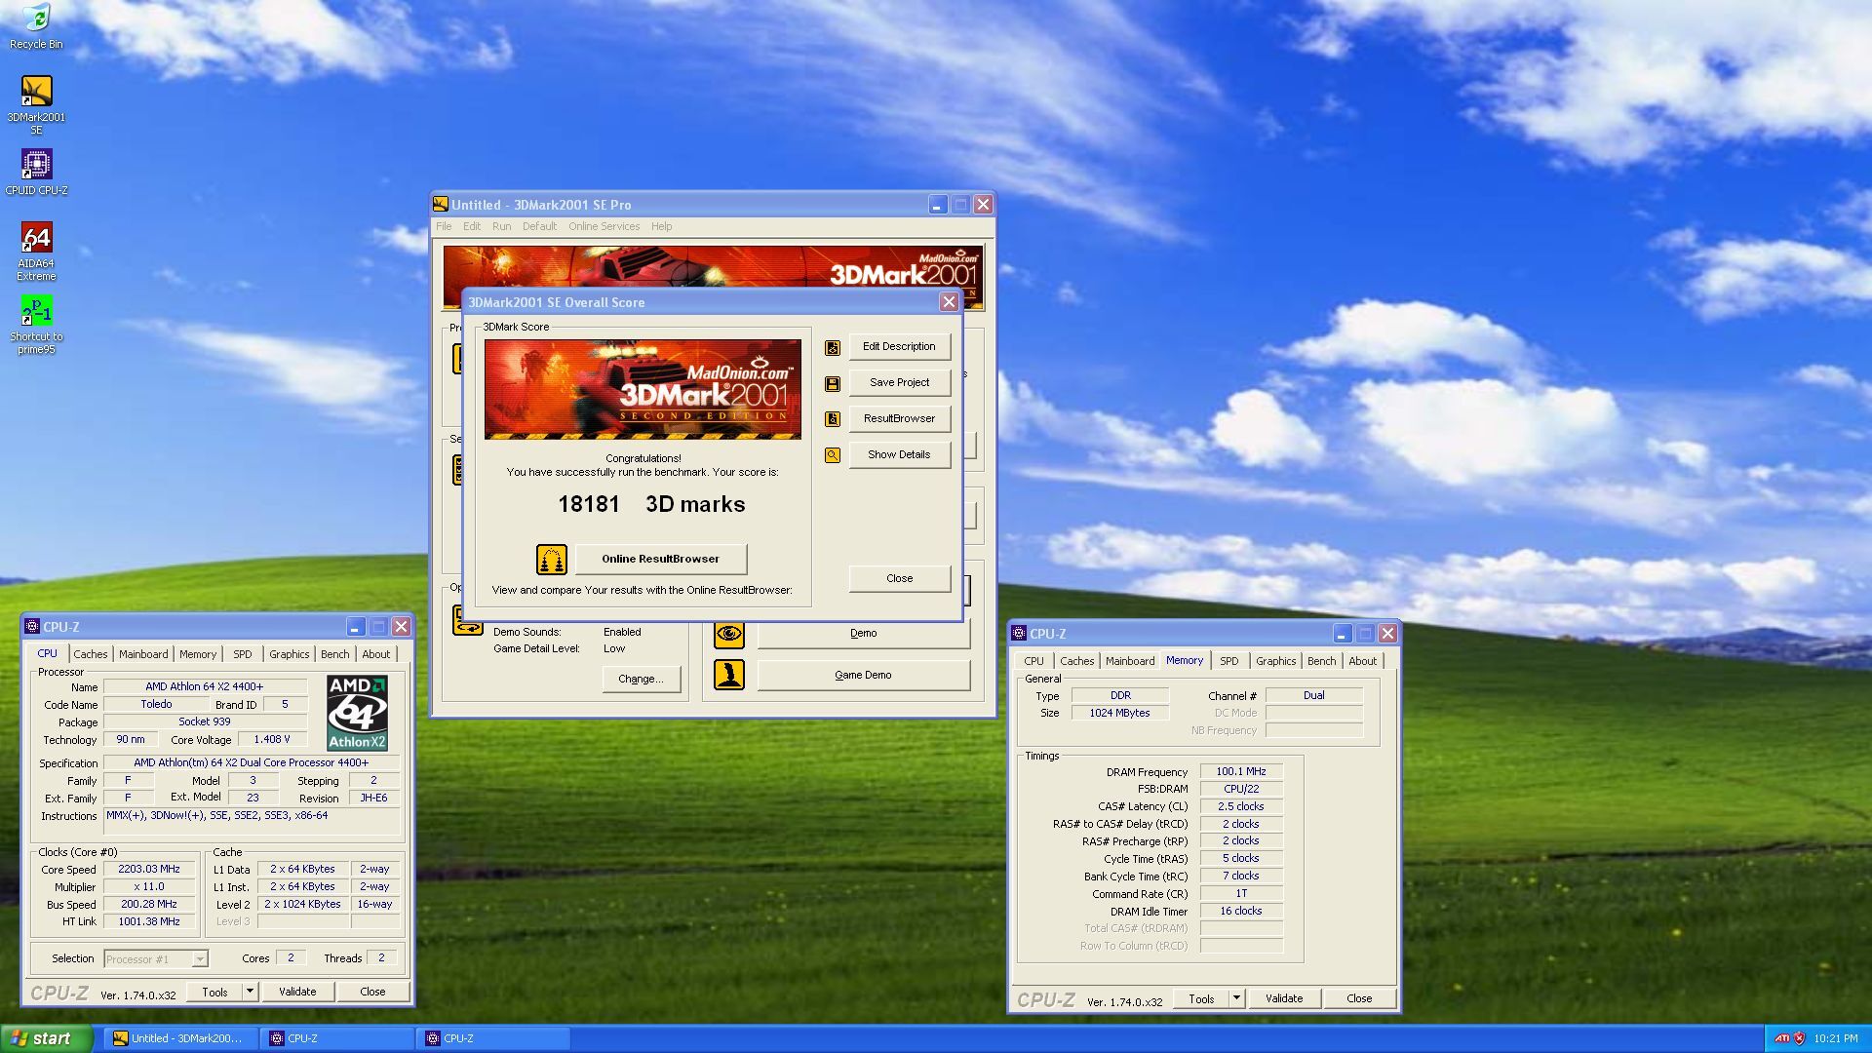Screen dimensions: 1872x1053
Task: Click the Show Details button
Action: (899, 455)
